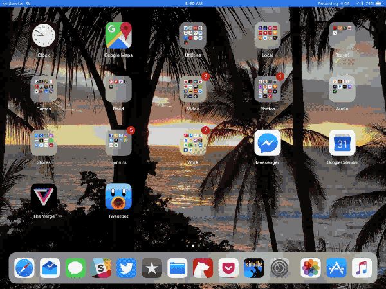The height and width of the screenshot is (289, 386).
Task: Launch The Verge app
Action: coord(44,197)
